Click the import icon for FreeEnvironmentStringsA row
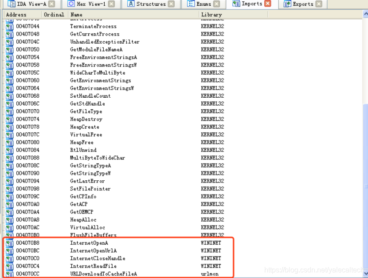Image resolution: width=368 pixels, height=278 pixels. point(10,58)
